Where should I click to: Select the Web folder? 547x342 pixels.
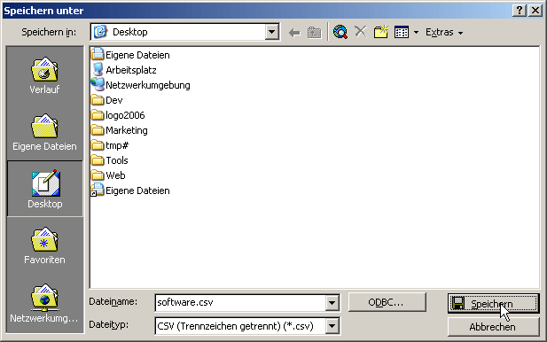point(108,175)
